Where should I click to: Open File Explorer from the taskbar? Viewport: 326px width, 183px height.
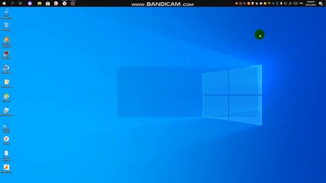[40, 4]
